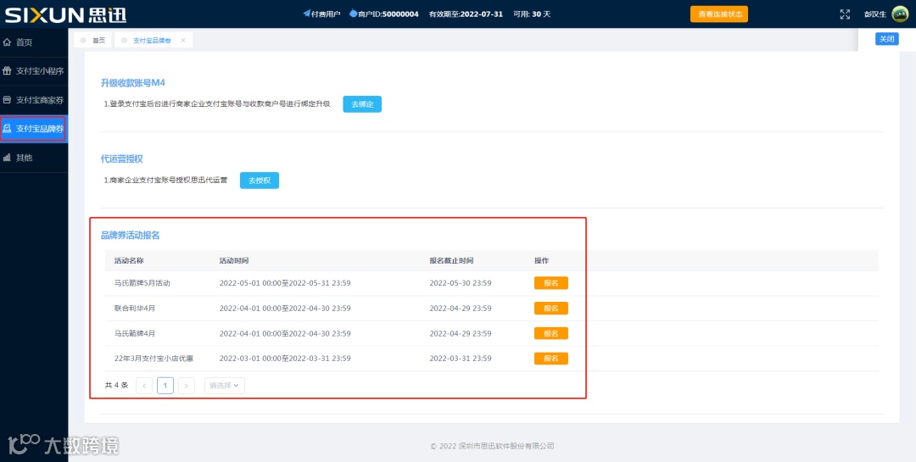The height and width of the screenshot is (462, 916).
Task: Switch to the 首页 tab
Action: (93, 41)
